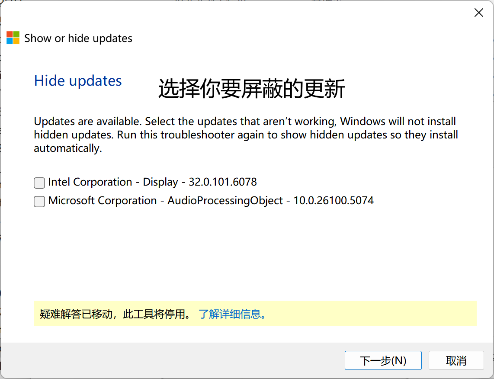Close the Show or hide updates dialog
The height and width of the screenshot is (379, 494).
coord(479,13)
